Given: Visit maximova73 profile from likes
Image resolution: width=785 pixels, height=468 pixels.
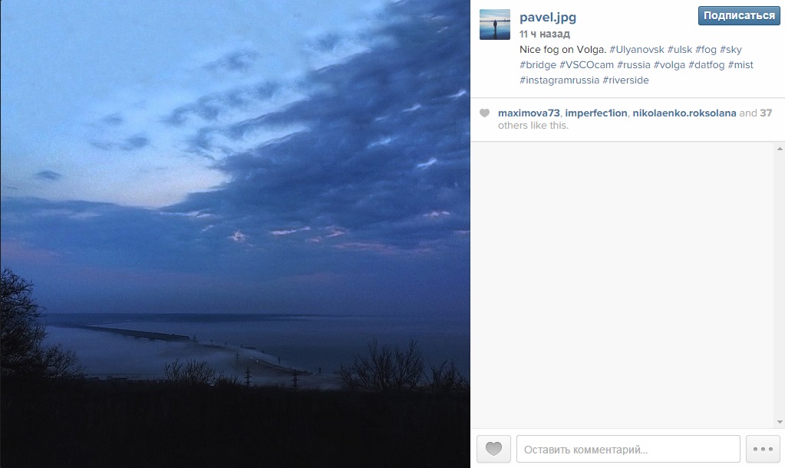Looking at the screenshot, I should pyautogui.click(x=529, y=113).
